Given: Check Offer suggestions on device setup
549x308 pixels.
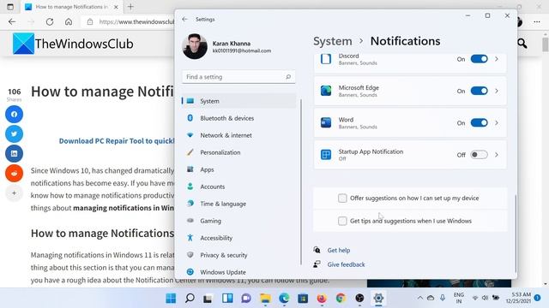Looking at the screenshot, I should pyautogui.click(x=342, y=198).
